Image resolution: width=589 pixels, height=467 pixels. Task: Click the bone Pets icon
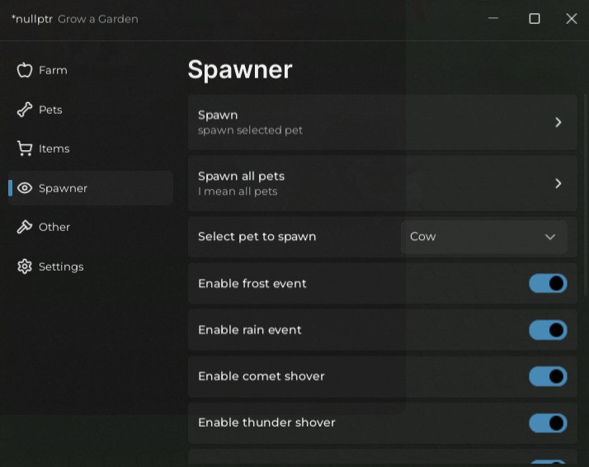25,110
